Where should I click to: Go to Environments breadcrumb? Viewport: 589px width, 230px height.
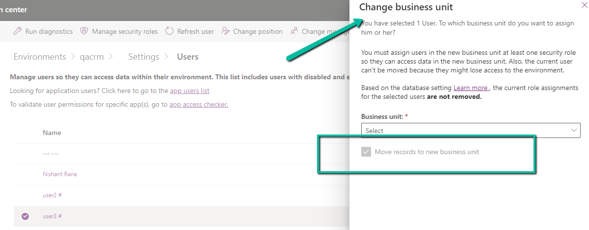point(40,57)
